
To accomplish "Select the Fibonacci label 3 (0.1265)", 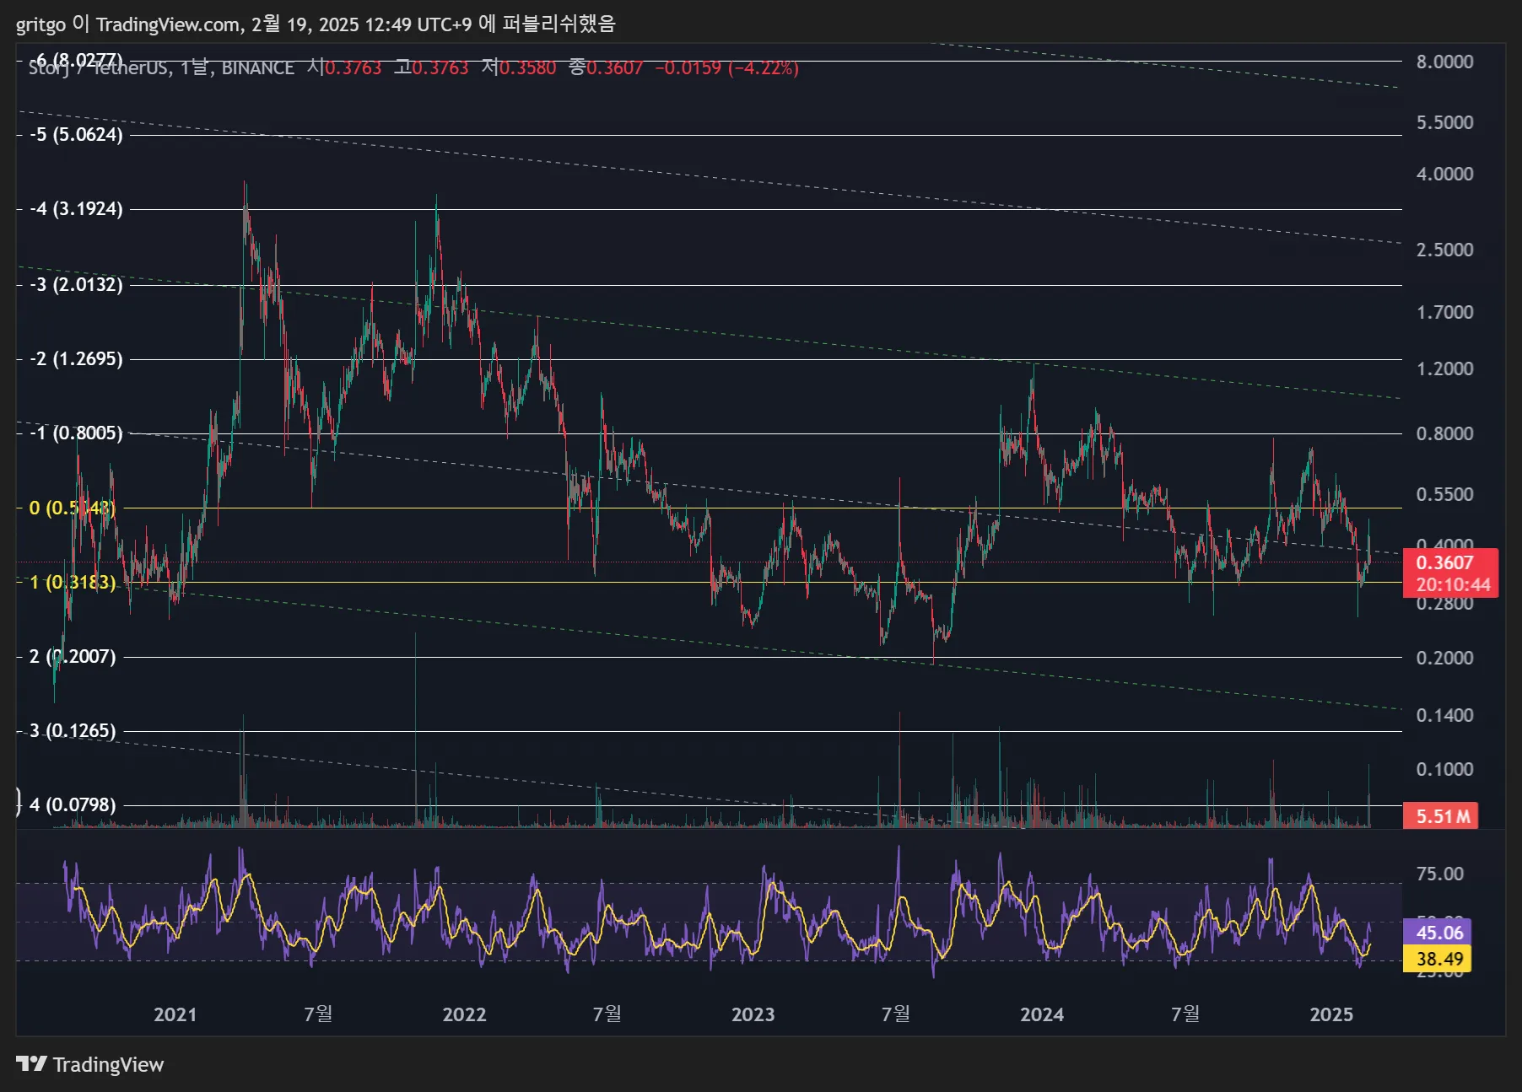I will point(73,730).
